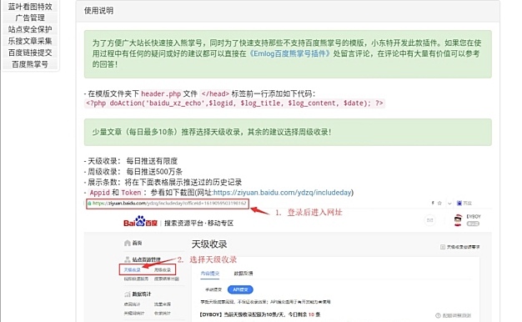Click the Appid code label
Viewport: 522px width, 322px height.
pos(99,193)
